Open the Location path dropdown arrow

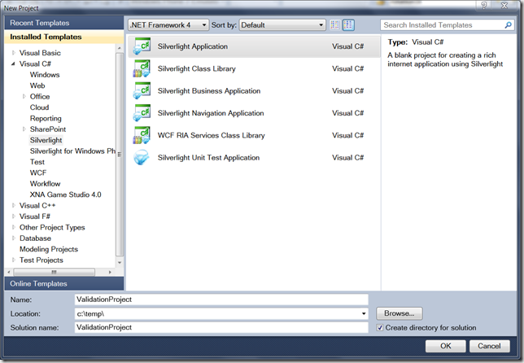[x=364, y=313]
